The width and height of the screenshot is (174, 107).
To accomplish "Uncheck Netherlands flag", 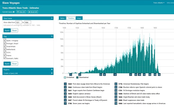I will coord(5,49).
